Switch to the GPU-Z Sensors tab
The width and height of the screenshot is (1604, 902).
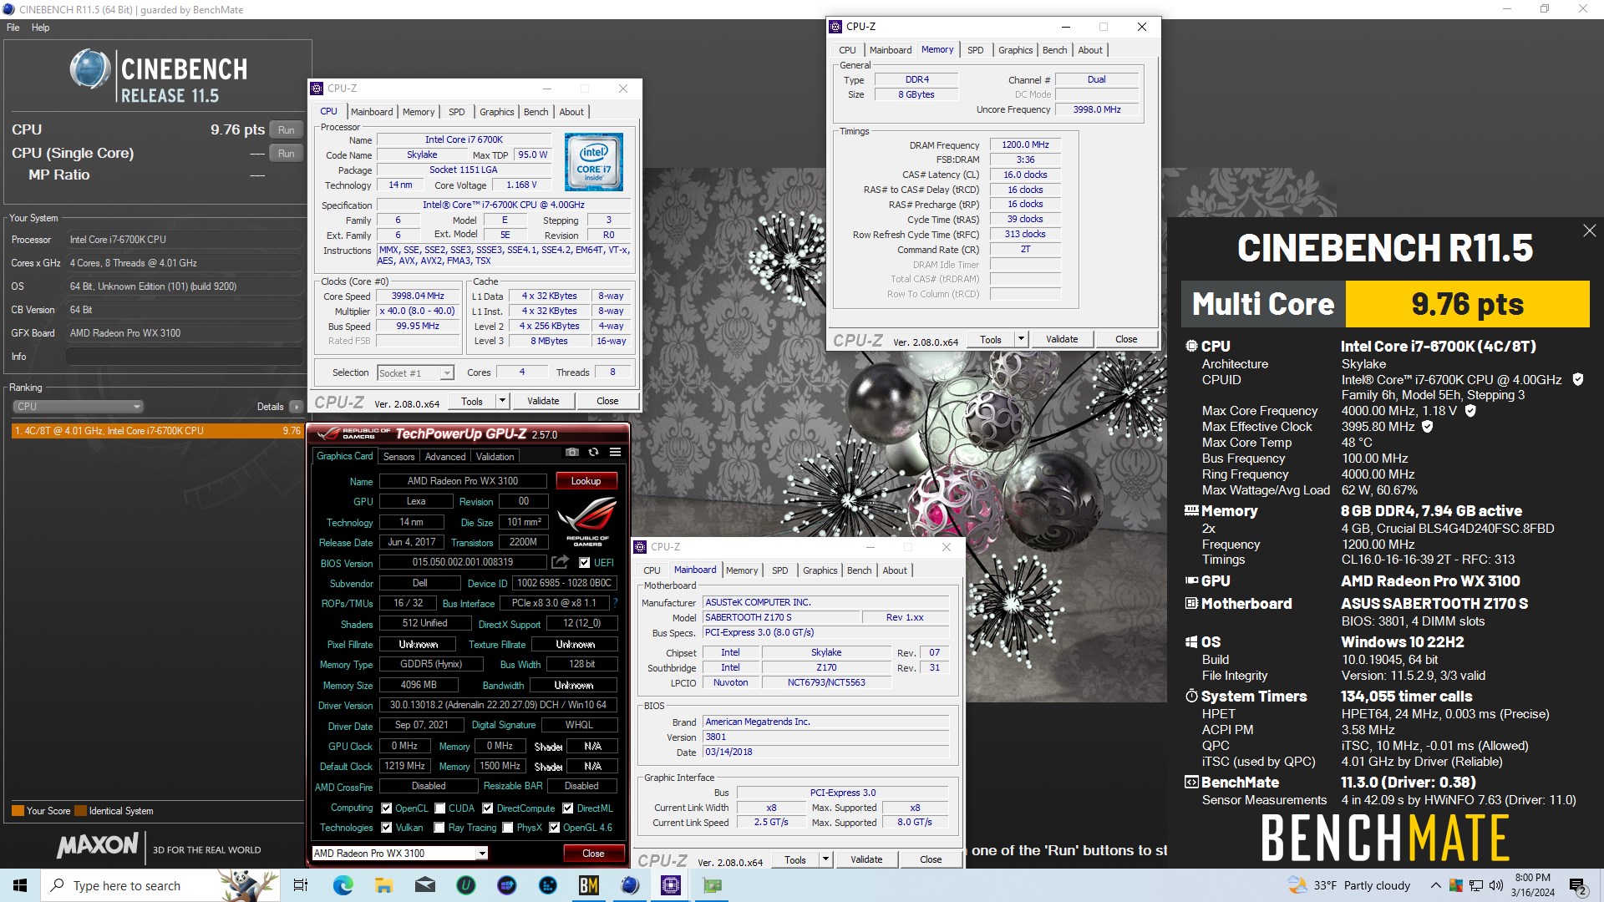pos(398,457)
